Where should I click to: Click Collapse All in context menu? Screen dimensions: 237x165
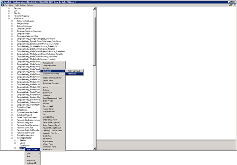click(32, 163)
